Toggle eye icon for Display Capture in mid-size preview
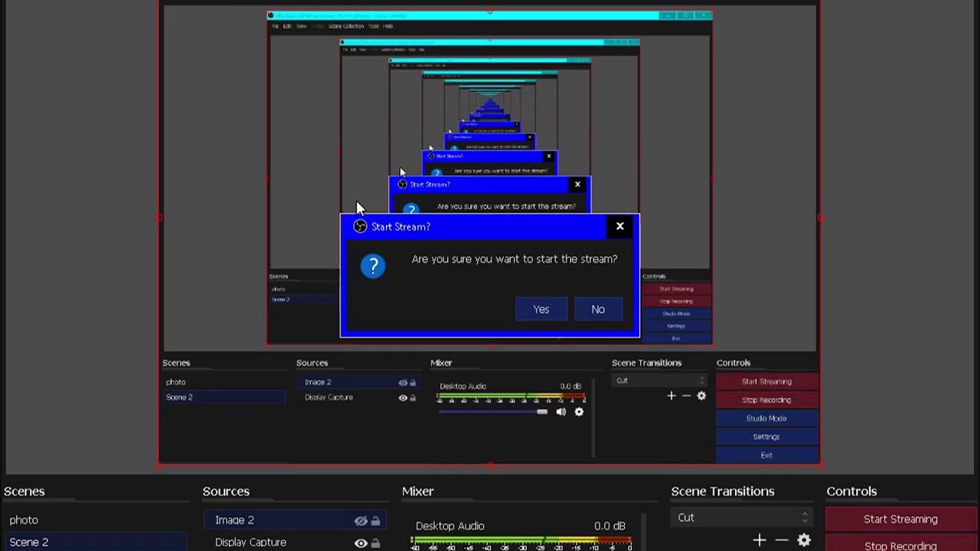 point(403,398)
